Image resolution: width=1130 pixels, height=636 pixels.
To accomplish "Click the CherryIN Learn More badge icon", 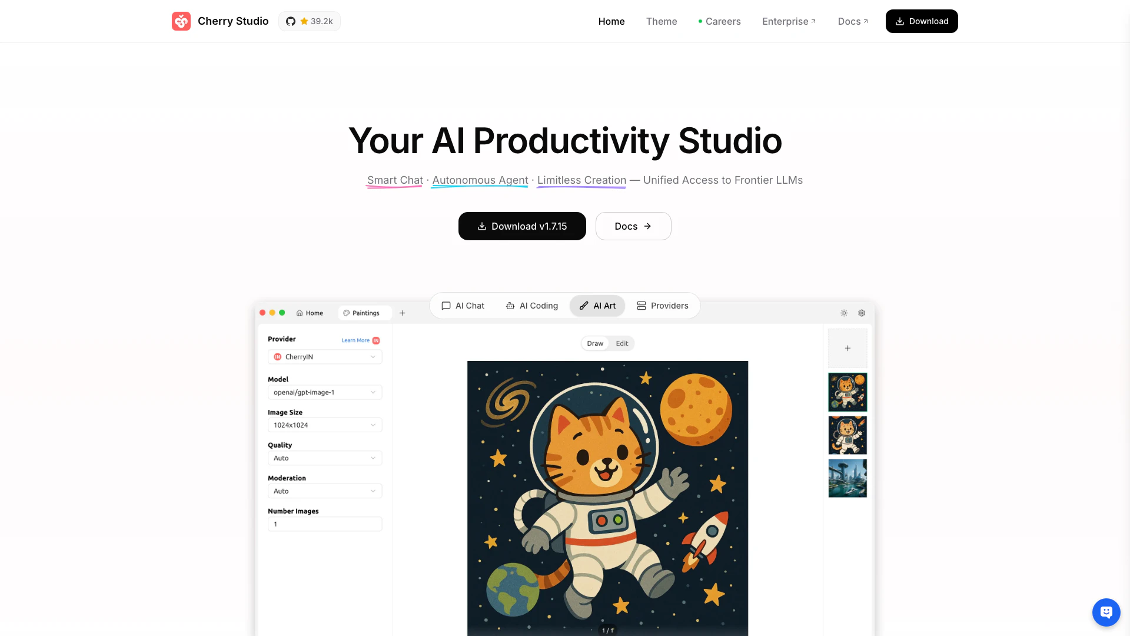I will 376,340.
